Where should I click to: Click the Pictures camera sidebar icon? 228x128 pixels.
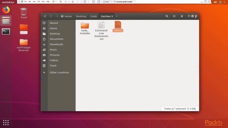click(x=44, y=55)
